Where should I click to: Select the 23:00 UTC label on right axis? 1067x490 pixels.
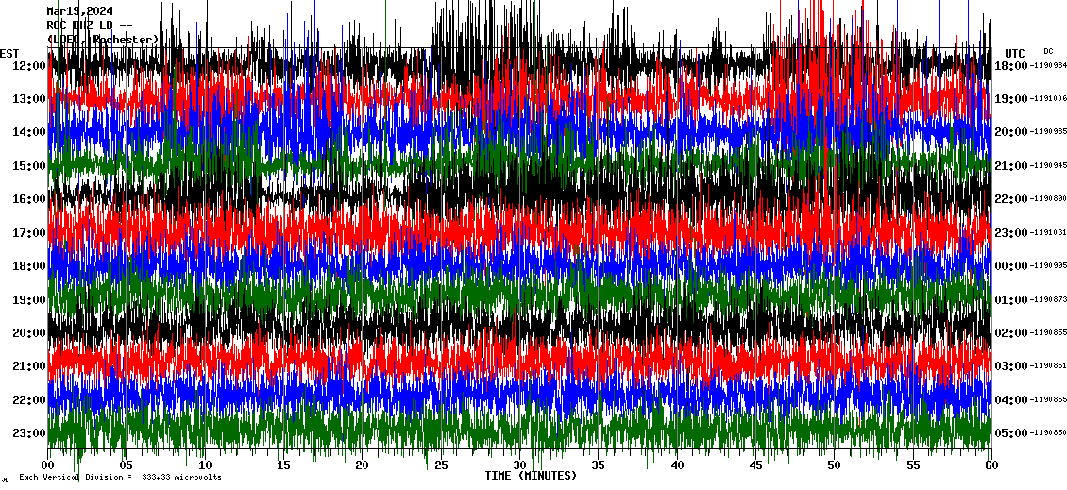(1010, 233)
